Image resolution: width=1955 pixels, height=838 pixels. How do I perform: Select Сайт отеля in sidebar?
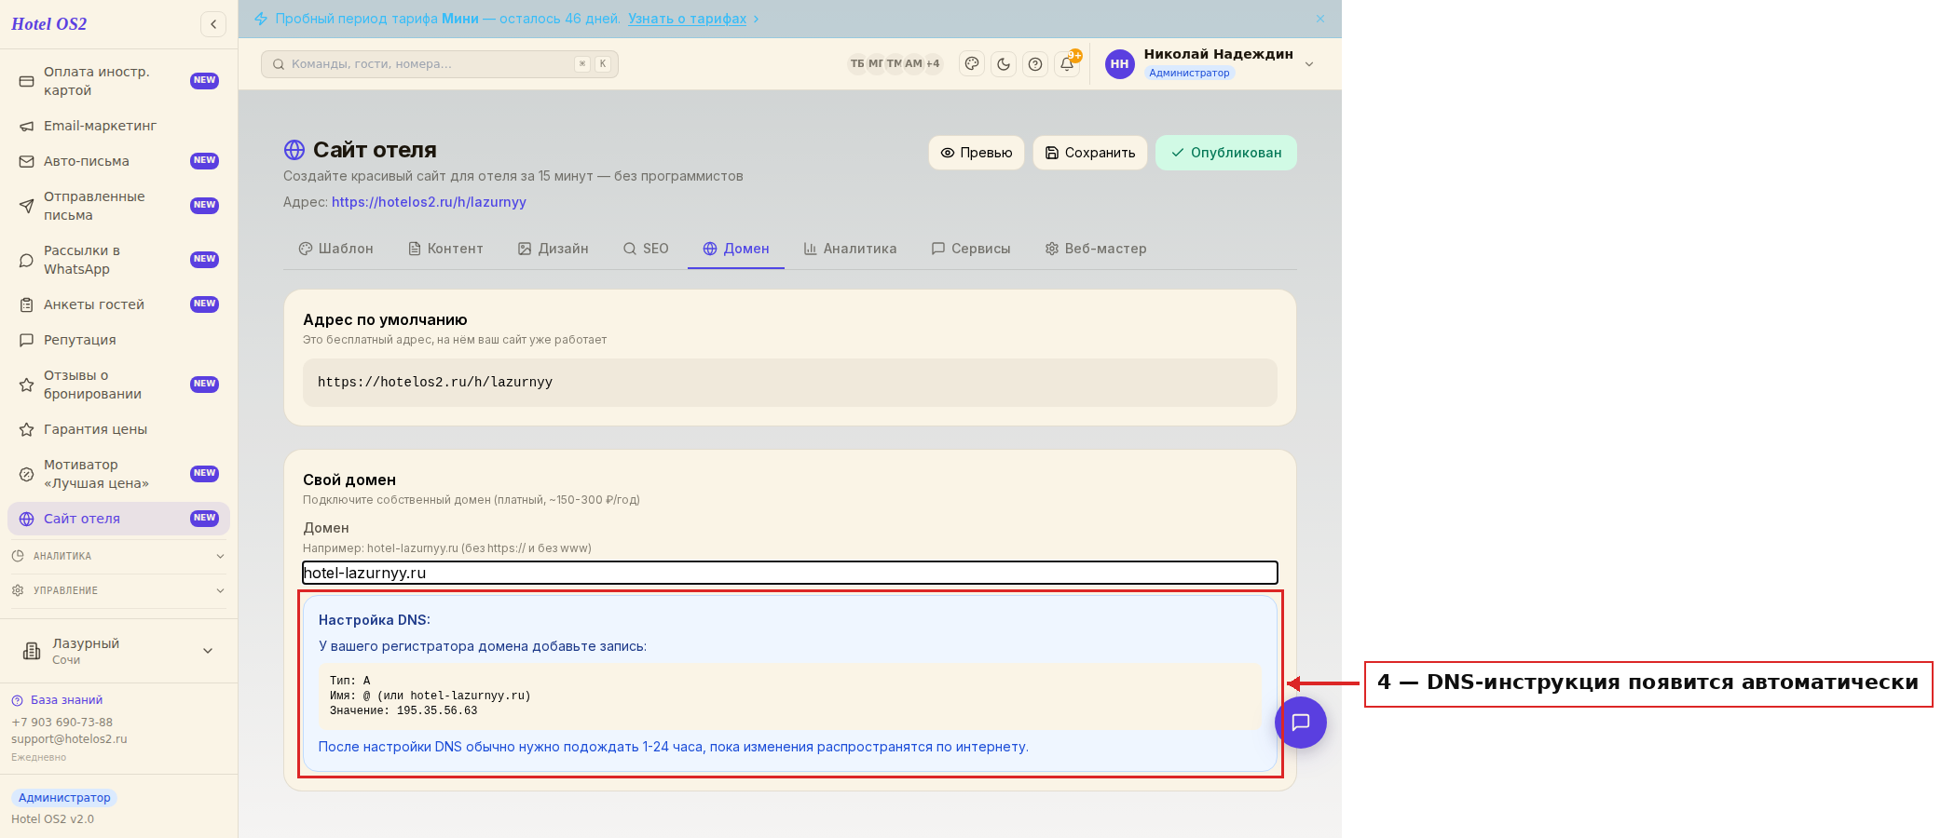pos(119,519)
